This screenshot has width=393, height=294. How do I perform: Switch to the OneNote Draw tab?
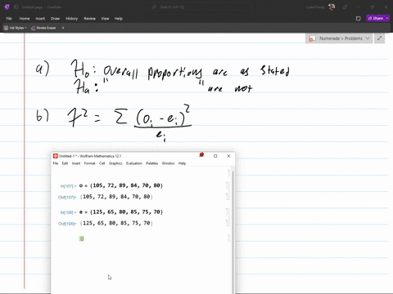click(55, 19)
